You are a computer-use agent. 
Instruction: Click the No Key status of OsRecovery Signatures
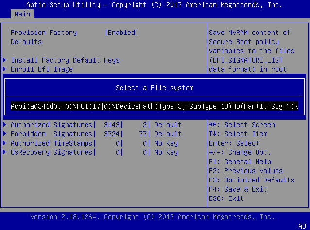(166, 153)
